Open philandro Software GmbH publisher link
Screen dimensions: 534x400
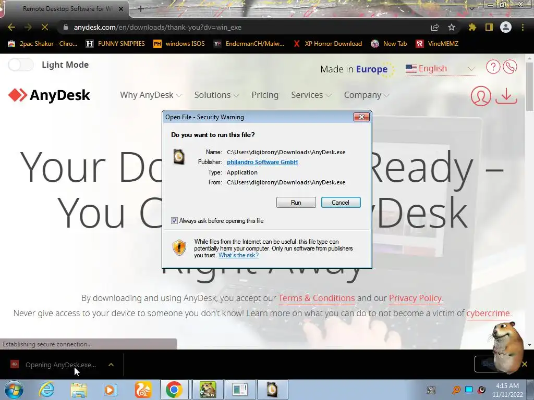coord(262,162)
